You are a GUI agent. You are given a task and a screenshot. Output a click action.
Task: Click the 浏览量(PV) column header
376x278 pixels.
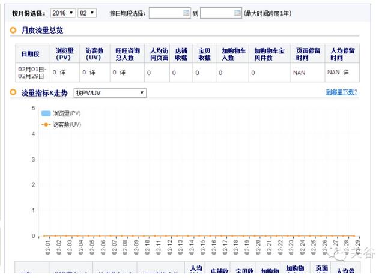(x=64, y=55)
